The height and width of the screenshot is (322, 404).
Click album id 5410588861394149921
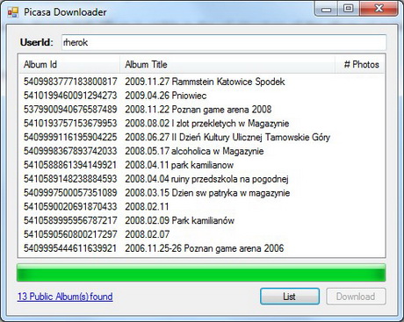[x=70, y=165]
